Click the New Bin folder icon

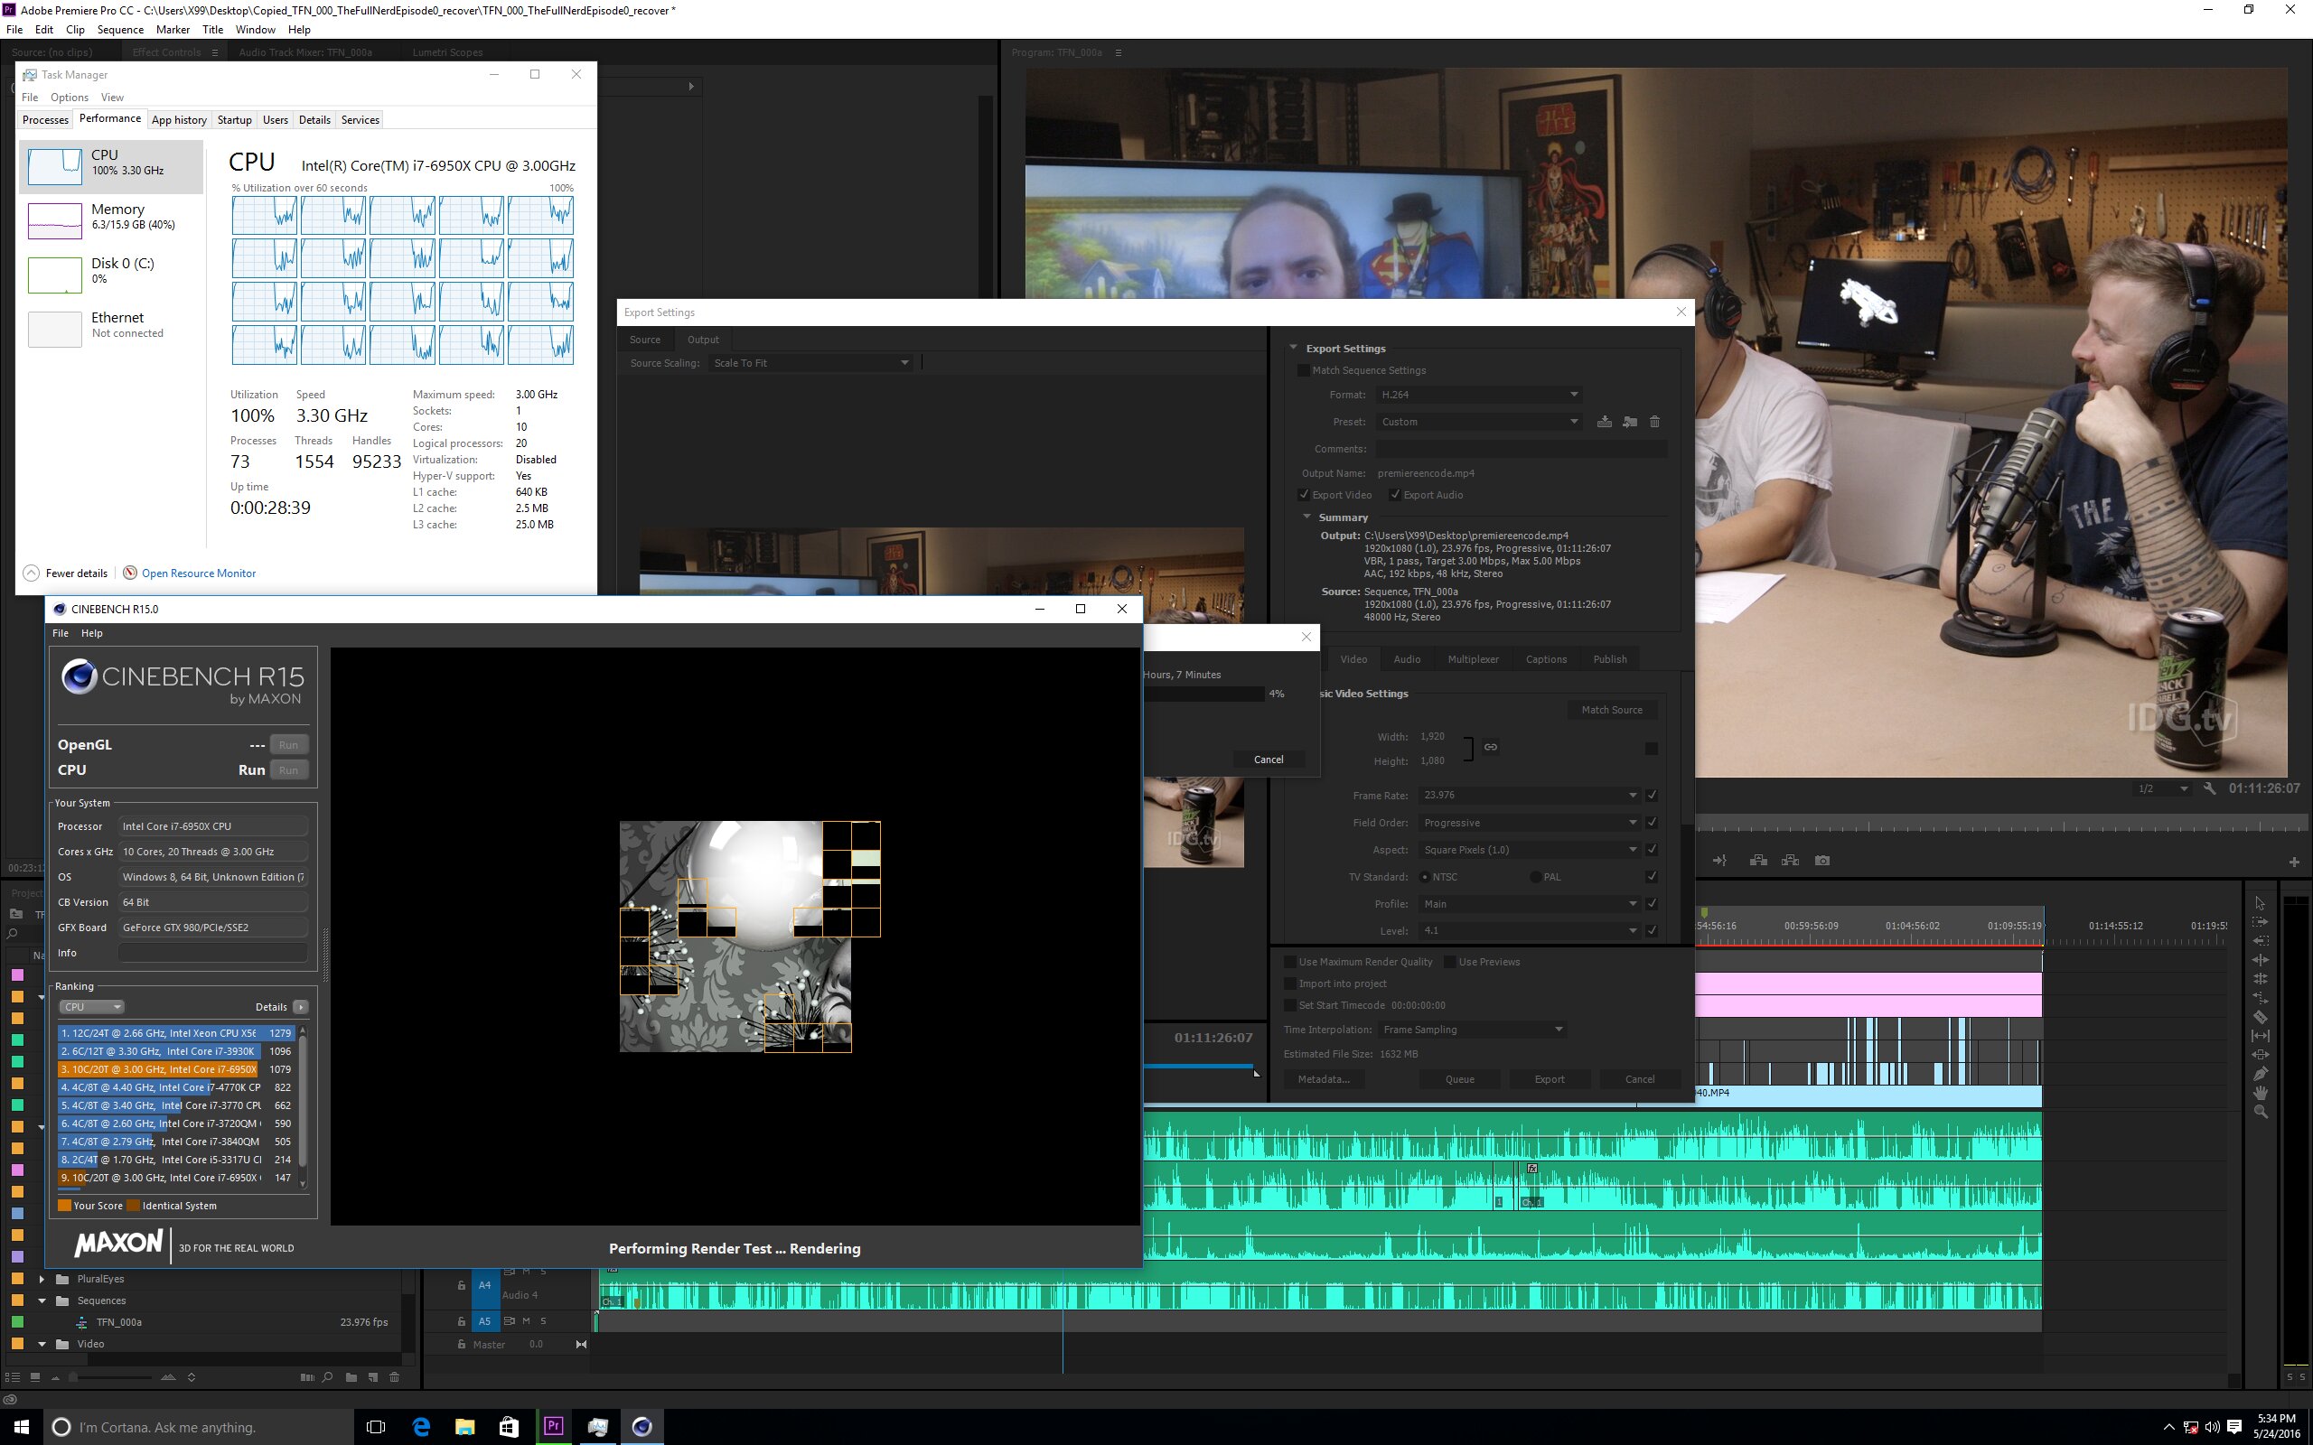point(351,1377)
